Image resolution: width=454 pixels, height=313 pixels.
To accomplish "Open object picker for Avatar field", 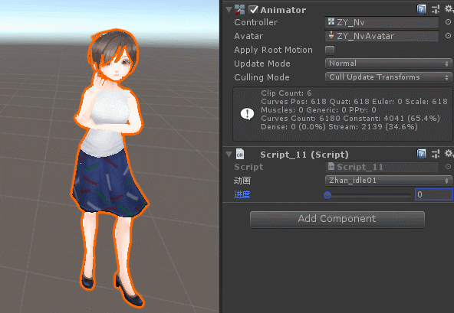I will [448, 35].
